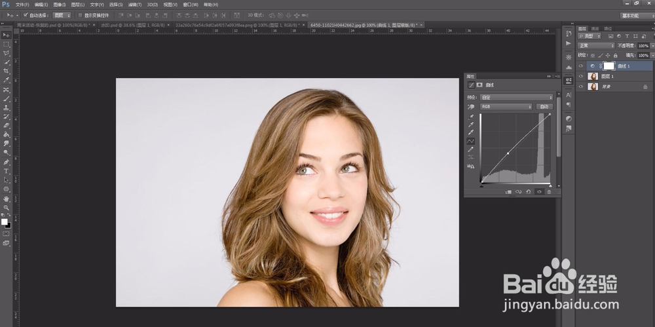
Task: Click the 自动 button in Curves
Action: [x=544, y=107]
